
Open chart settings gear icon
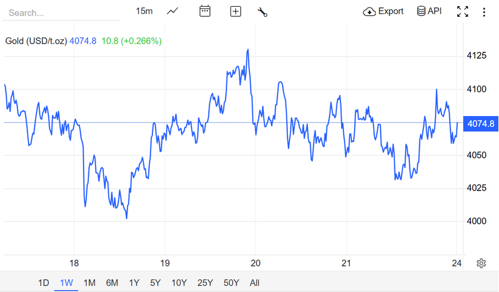click(x=481, y=263)
